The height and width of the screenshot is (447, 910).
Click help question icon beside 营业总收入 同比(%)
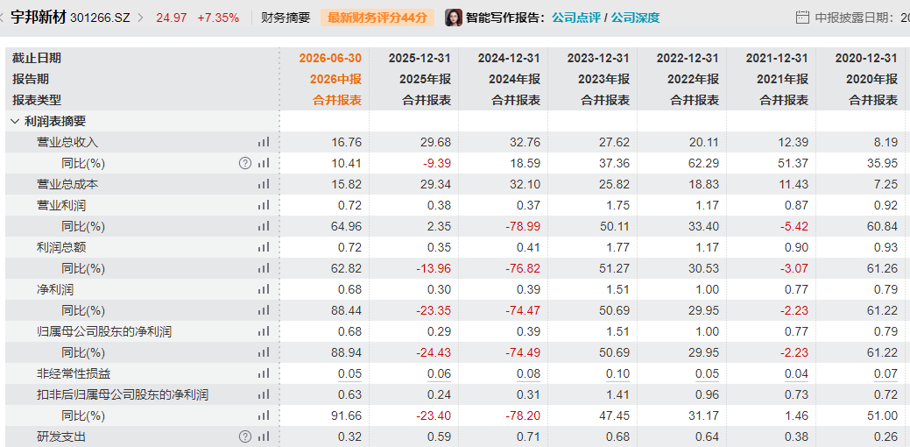[x=245, y=163]
